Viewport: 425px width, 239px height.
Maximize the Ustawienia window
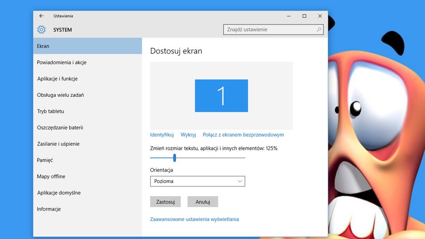point(304,16)
